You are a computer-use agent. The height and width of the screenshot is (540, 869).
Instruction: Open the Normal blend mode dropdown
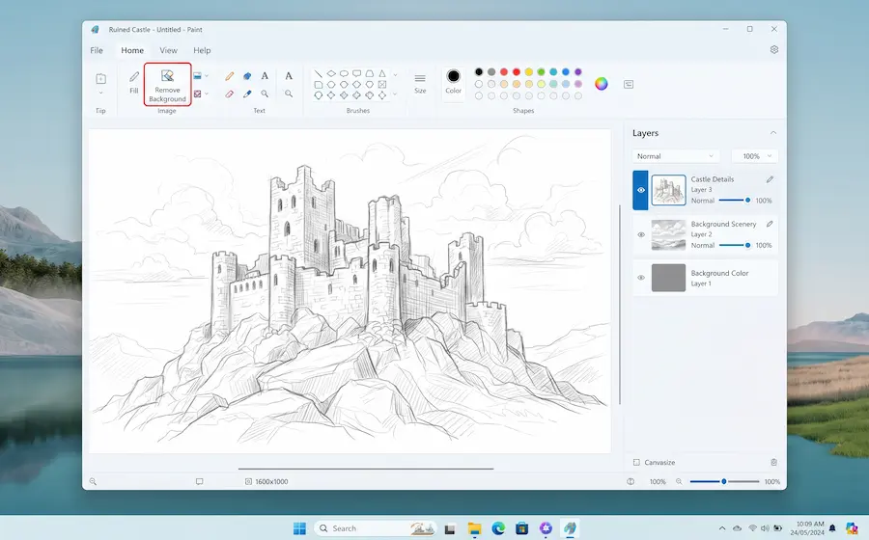(676, 156)
